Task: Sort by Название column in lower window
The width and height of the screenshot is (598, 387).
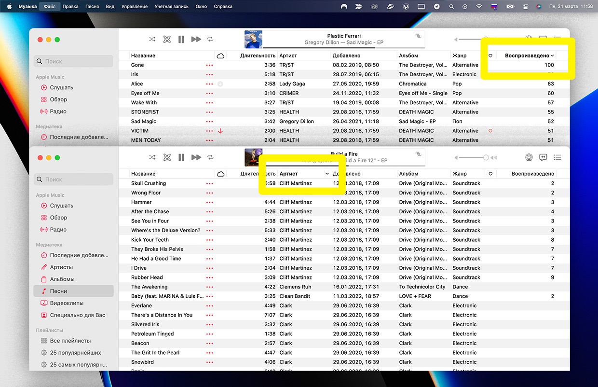Action: [143, 174]
